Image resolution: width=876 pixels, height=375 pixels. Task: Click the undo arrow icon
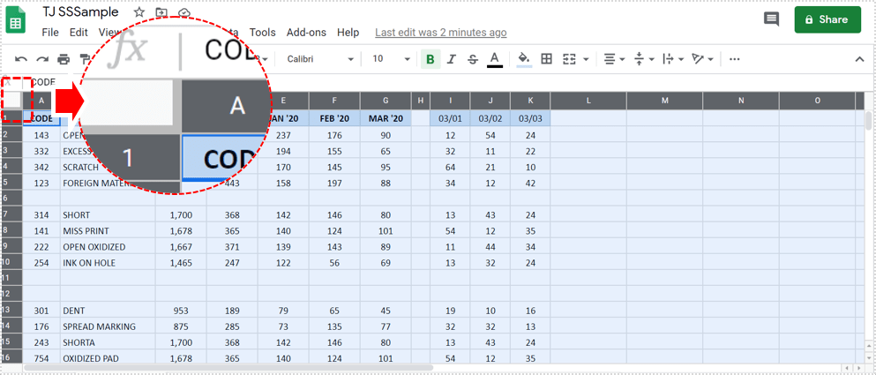coord(20,59)
